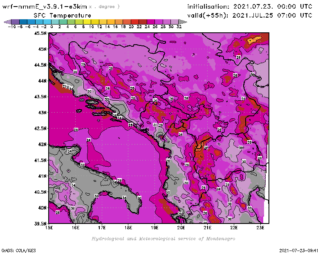
Task: Click the '44.5N' latitude axis label
Action: (x=40, y=65)
